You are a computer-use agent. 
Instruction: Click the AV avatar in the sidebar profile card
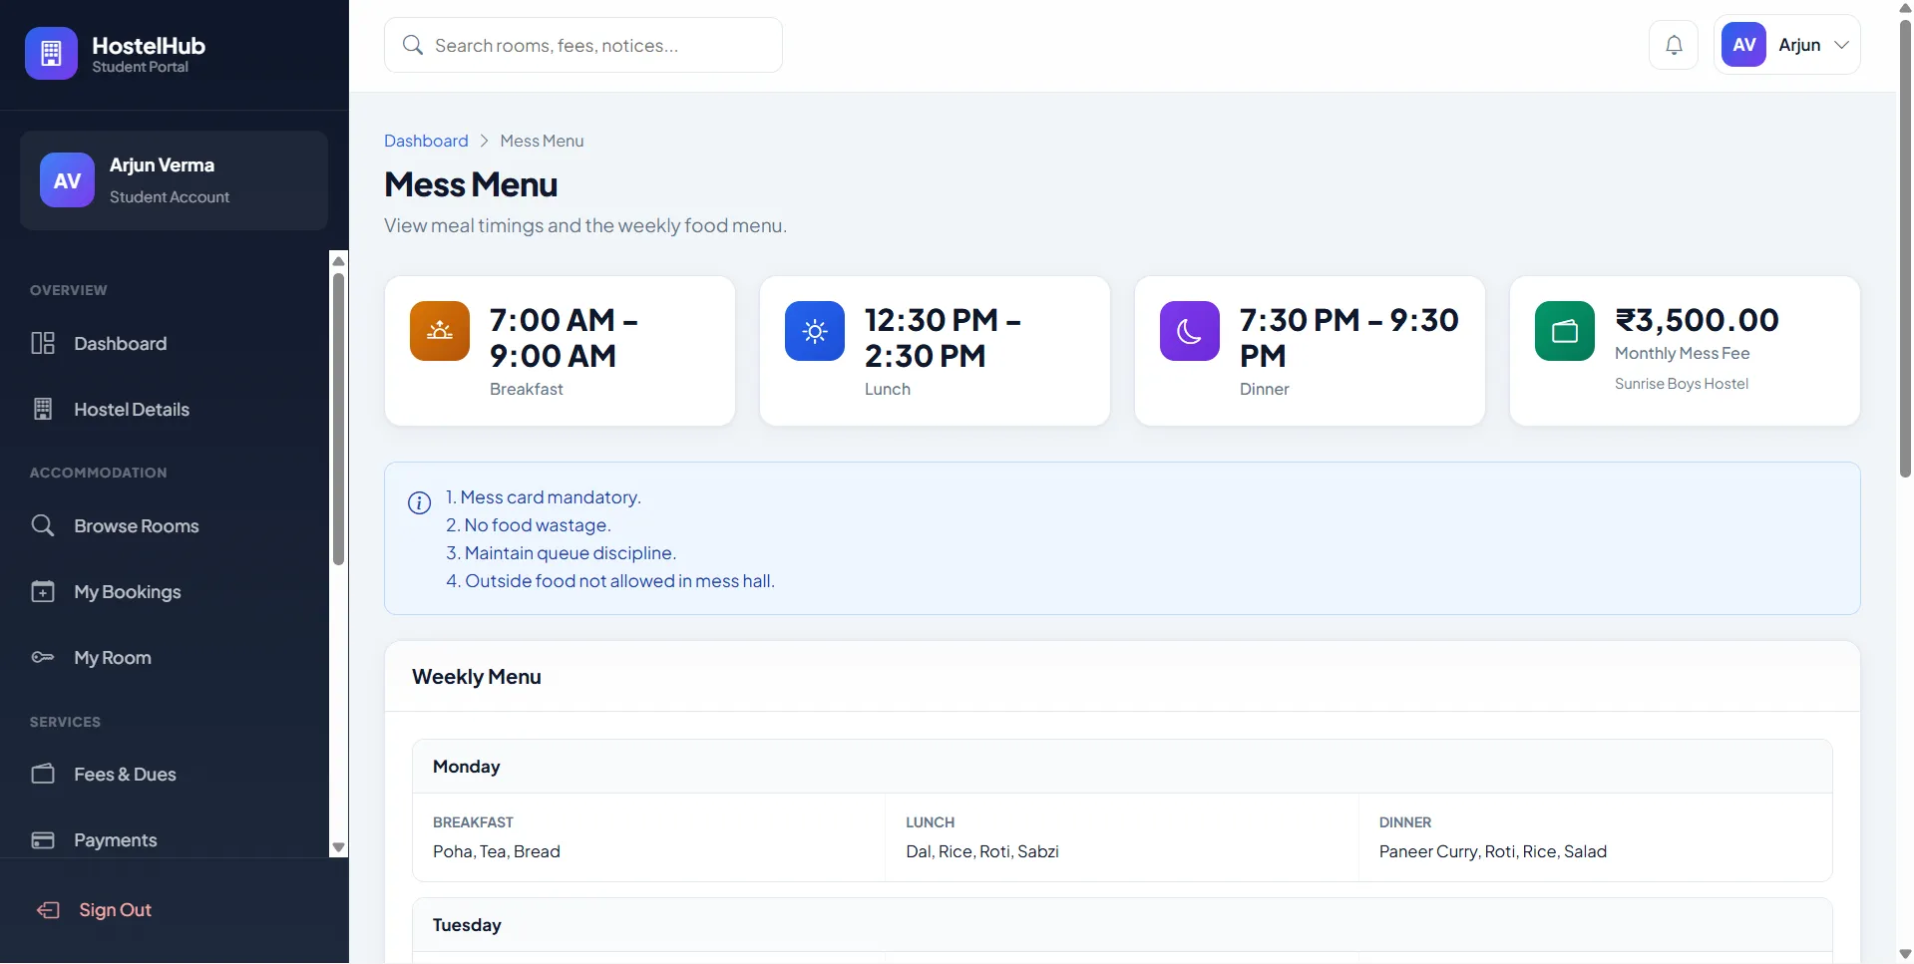[67, 180]
